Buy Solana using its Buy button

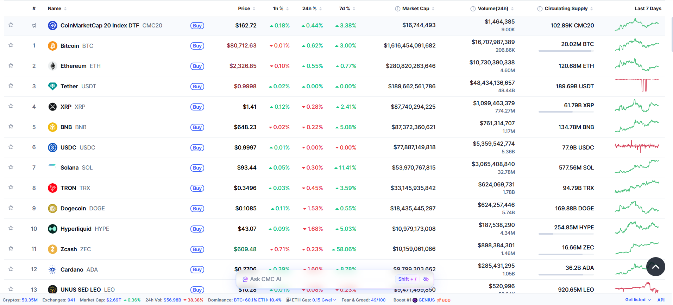pyautogui.click(x=197, y=168)
